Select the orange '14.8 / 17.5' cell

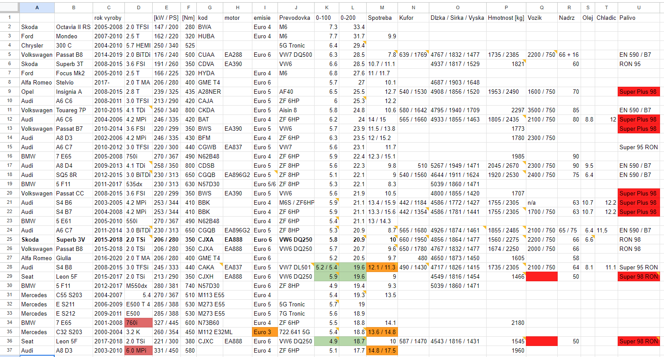point(382,350)
